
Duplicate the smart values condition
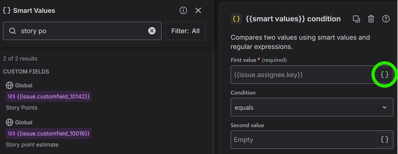(x=357, y=19)
